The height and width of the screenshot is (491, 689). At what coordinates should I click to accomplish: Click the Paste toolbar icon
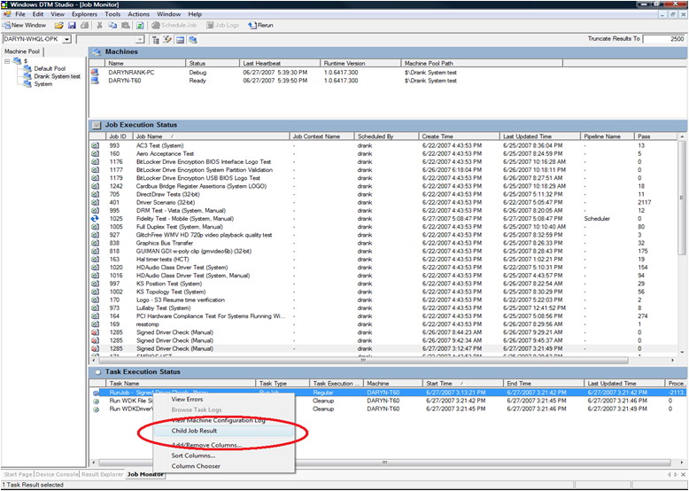(x=125, y=26)
